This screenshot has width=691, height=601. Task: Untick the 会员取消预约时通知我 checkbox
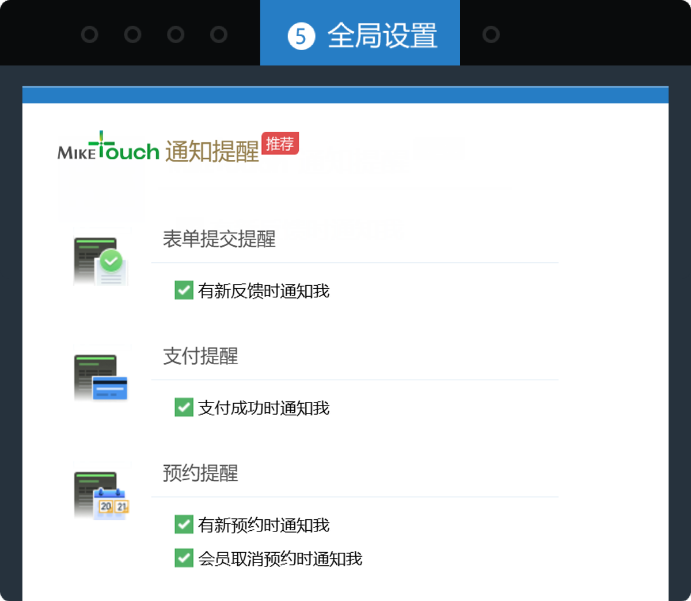tap(184, 558)
